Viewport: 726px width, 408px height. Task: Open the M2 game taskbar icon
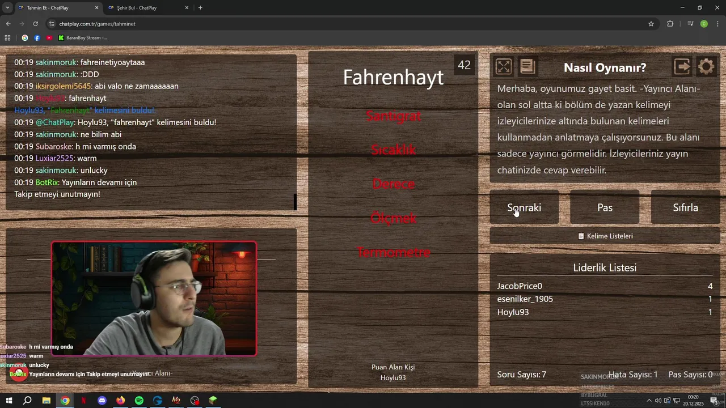click(x=176, y=401)
